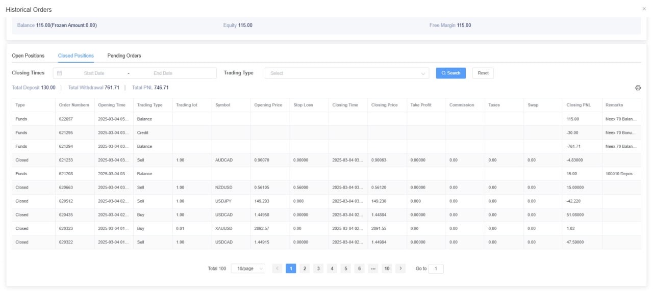Click the Reset button

point(483,73)
